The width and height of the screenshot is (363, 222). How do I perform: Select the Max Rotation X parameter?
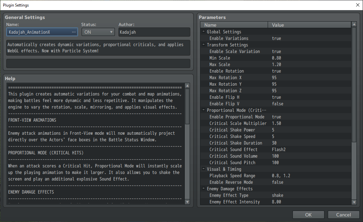click(x=276, y=77)
